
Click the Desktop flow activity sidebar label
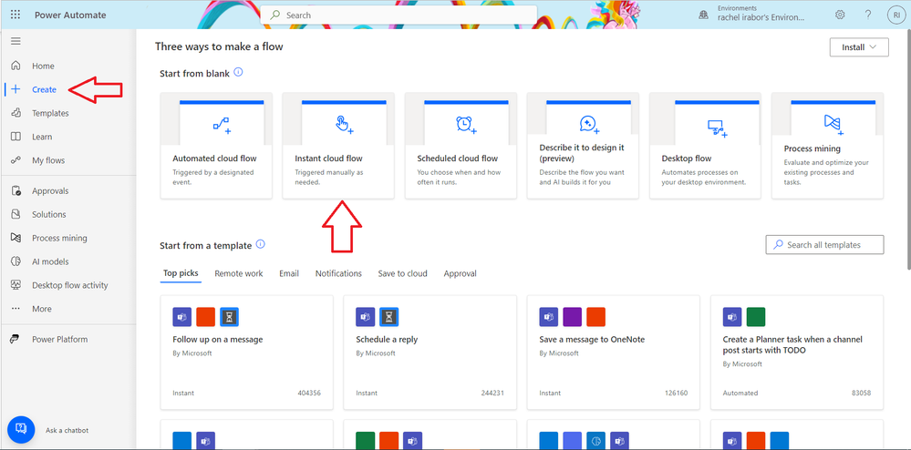tap(69, 285)
